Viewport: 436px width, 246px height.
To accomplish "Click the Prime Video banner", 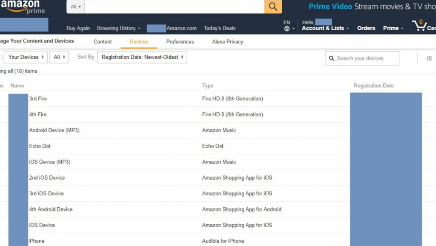I will [x=372, y=7].
